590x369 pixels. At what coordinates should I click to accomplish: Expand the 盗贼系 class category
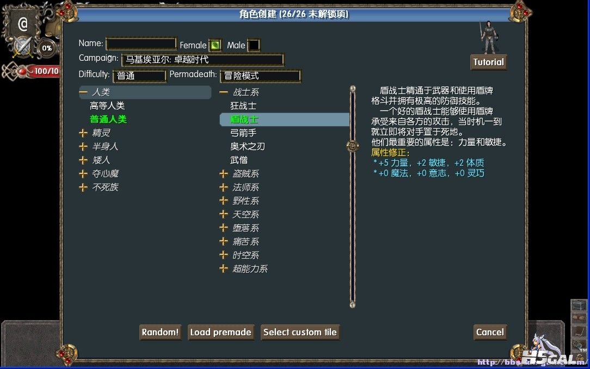[224, 173]
